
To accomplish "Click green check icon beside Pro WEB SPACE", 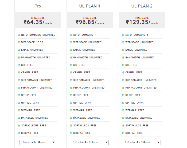I will (x=19, y=42).
